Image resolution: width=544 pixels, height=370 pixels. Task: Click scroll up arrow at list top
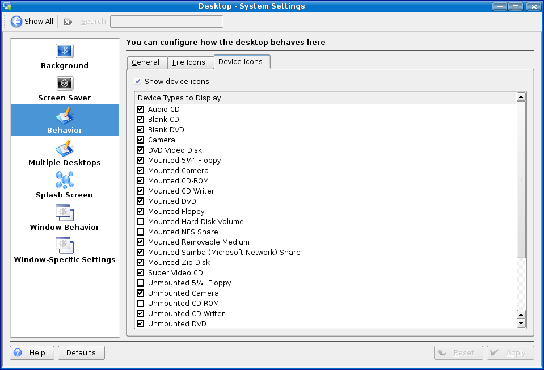pyautogui.click(x=521, y=97)
